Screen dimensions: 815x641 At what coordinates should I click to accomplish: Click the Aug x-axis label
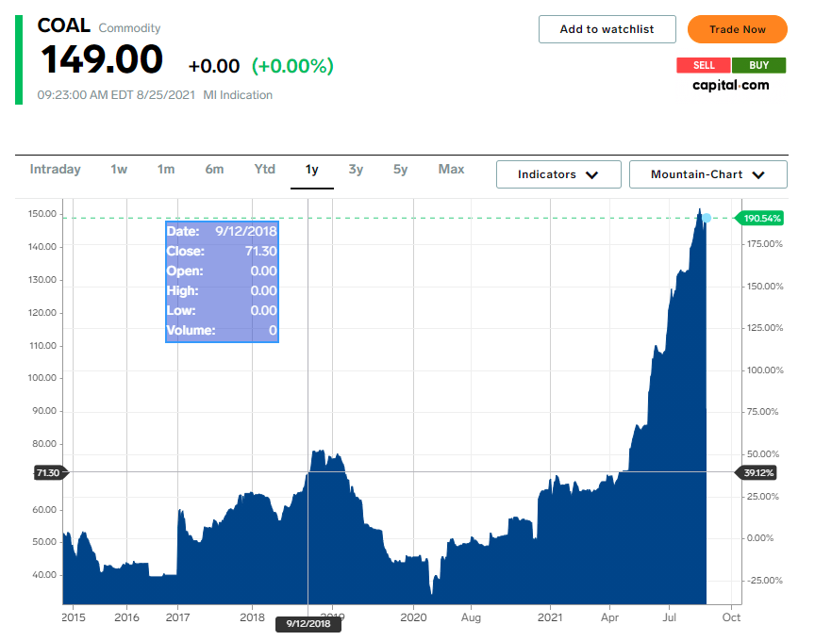click(x=471, y=617)
